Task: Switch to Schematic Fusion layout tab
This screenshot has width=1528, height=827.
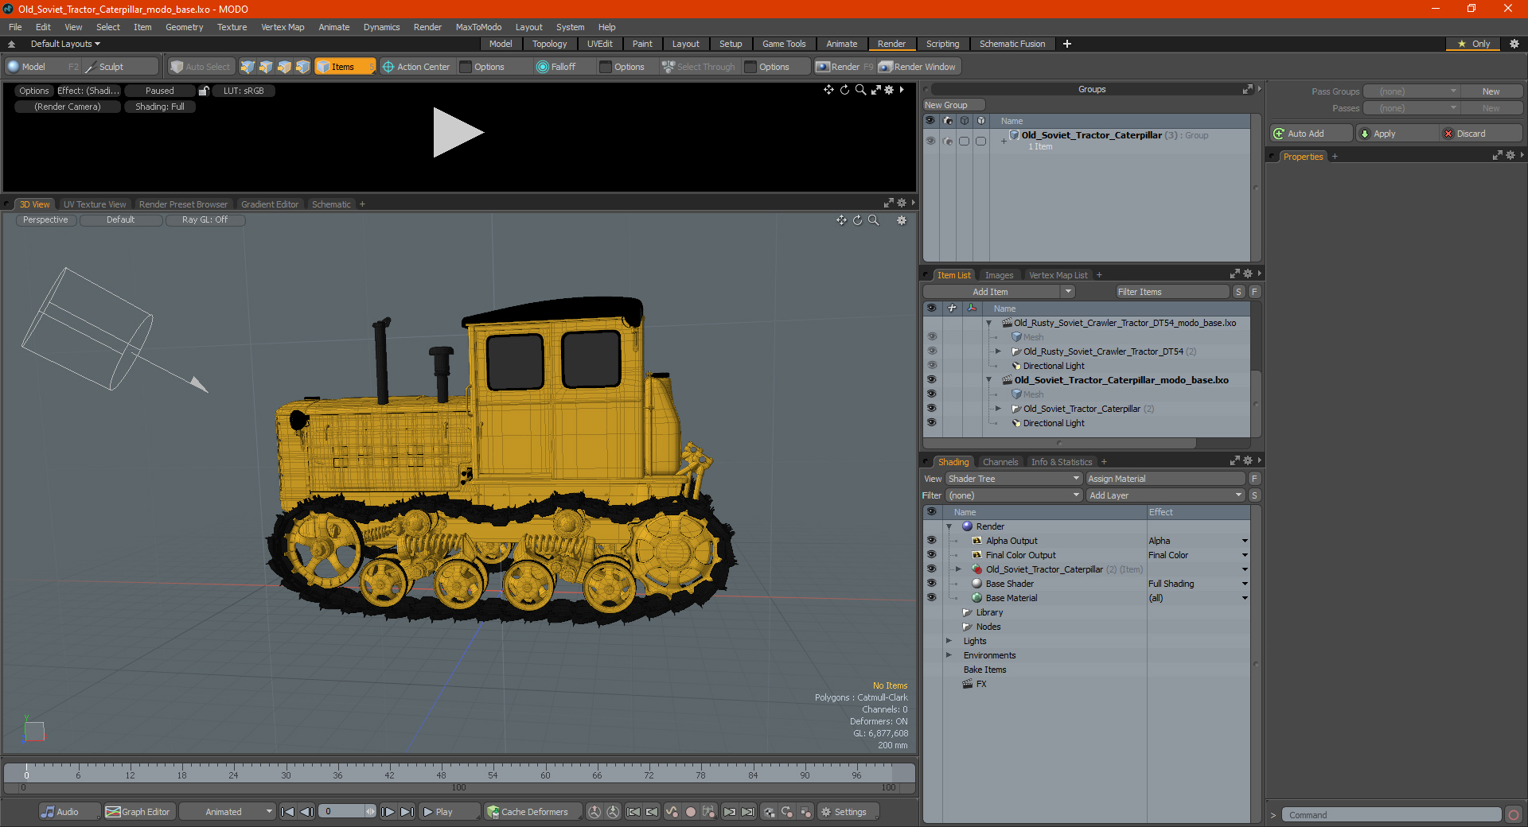Action: tap(1012, 44)
